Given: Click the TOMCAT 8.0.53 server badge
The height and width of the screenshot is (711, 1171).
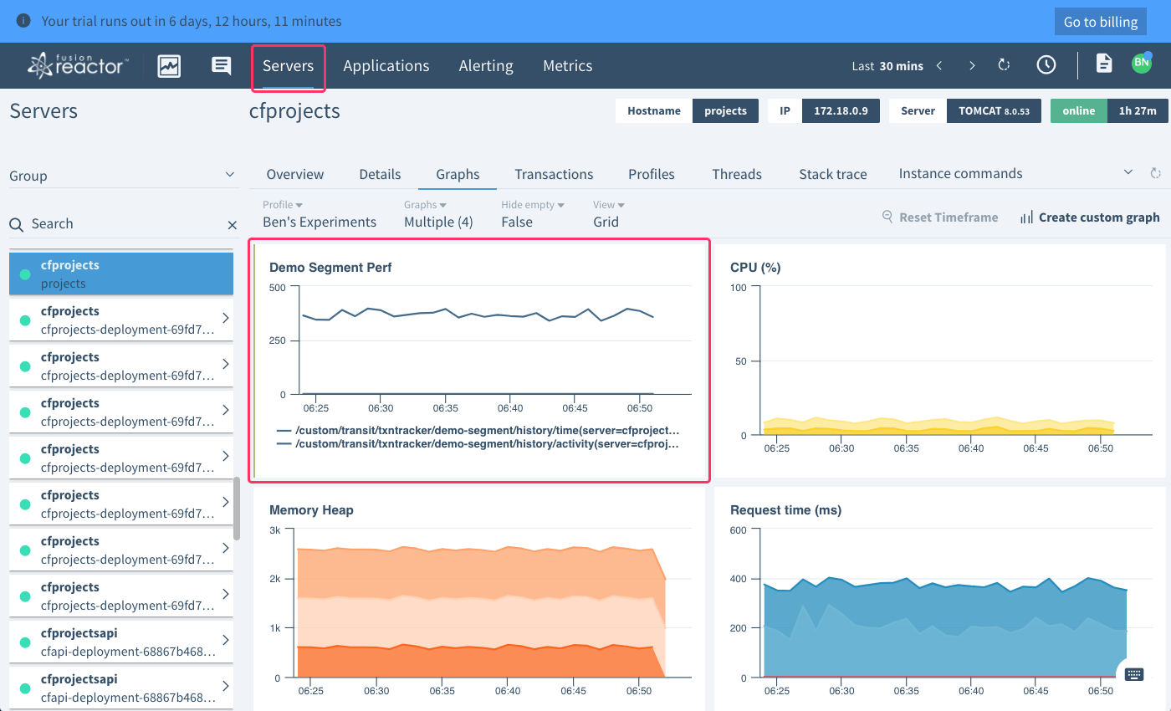Looking at the screenshot, I should (994, 110).
